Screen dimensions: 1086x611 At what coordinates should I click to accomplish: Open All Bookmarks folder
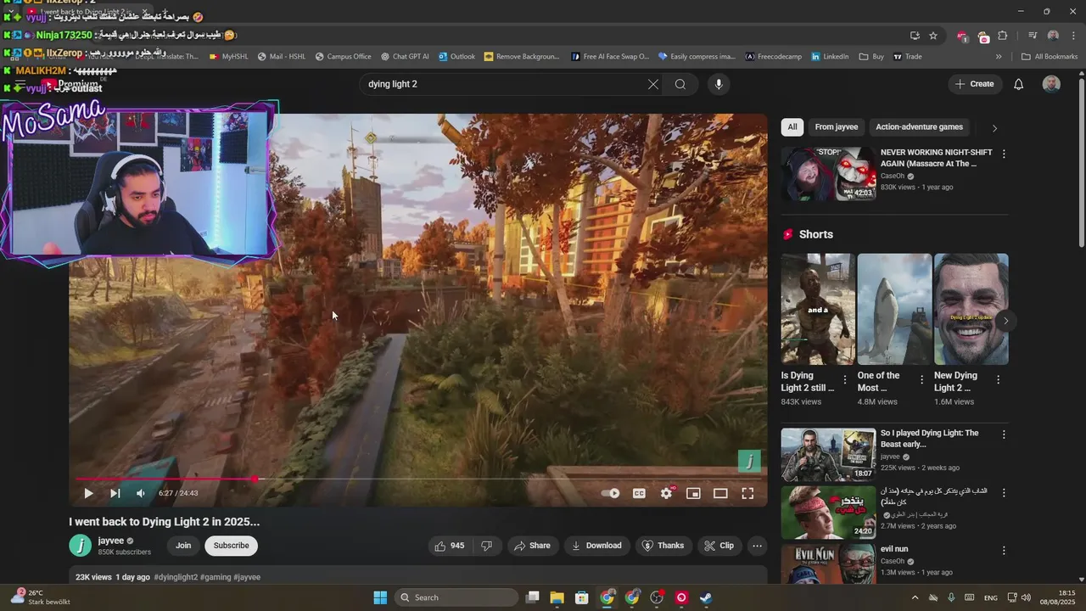click(1050, 57)
